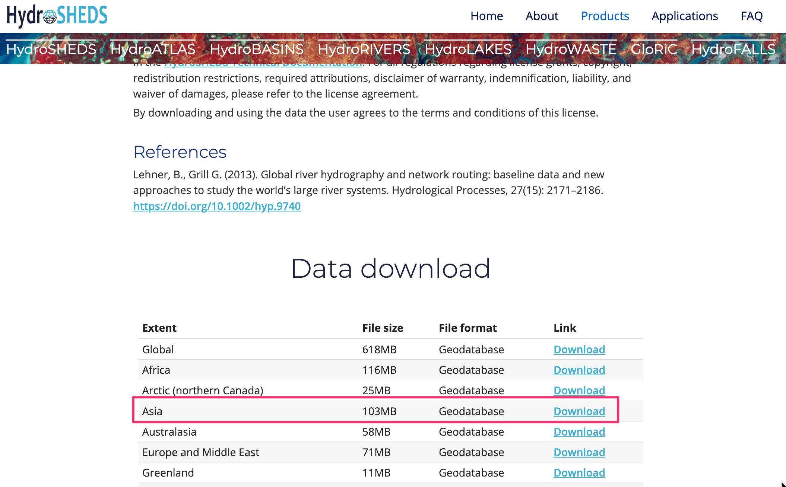This screenshot has width=786, height=487.
Task: Switch to the HydroSHEDS product tab
Action: (x=51, y=49)
